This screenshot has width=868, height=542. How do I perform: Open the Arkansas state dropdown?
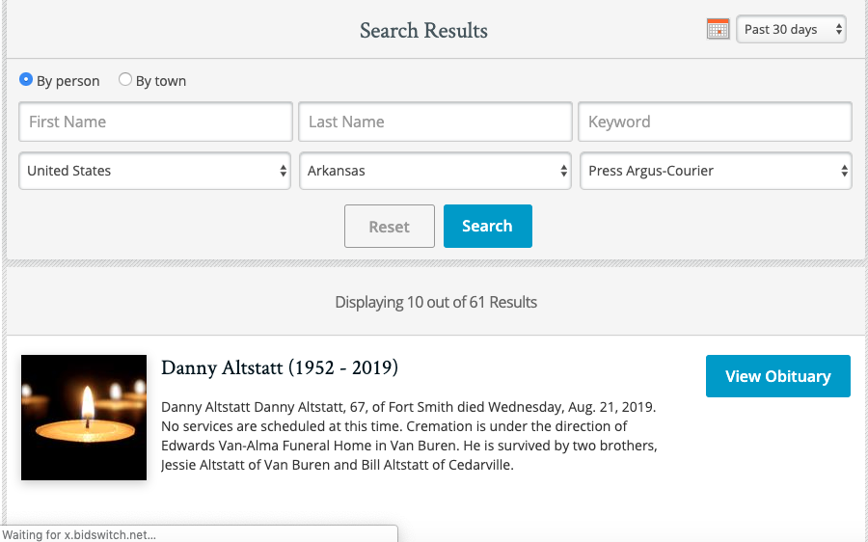coord(435,171)
